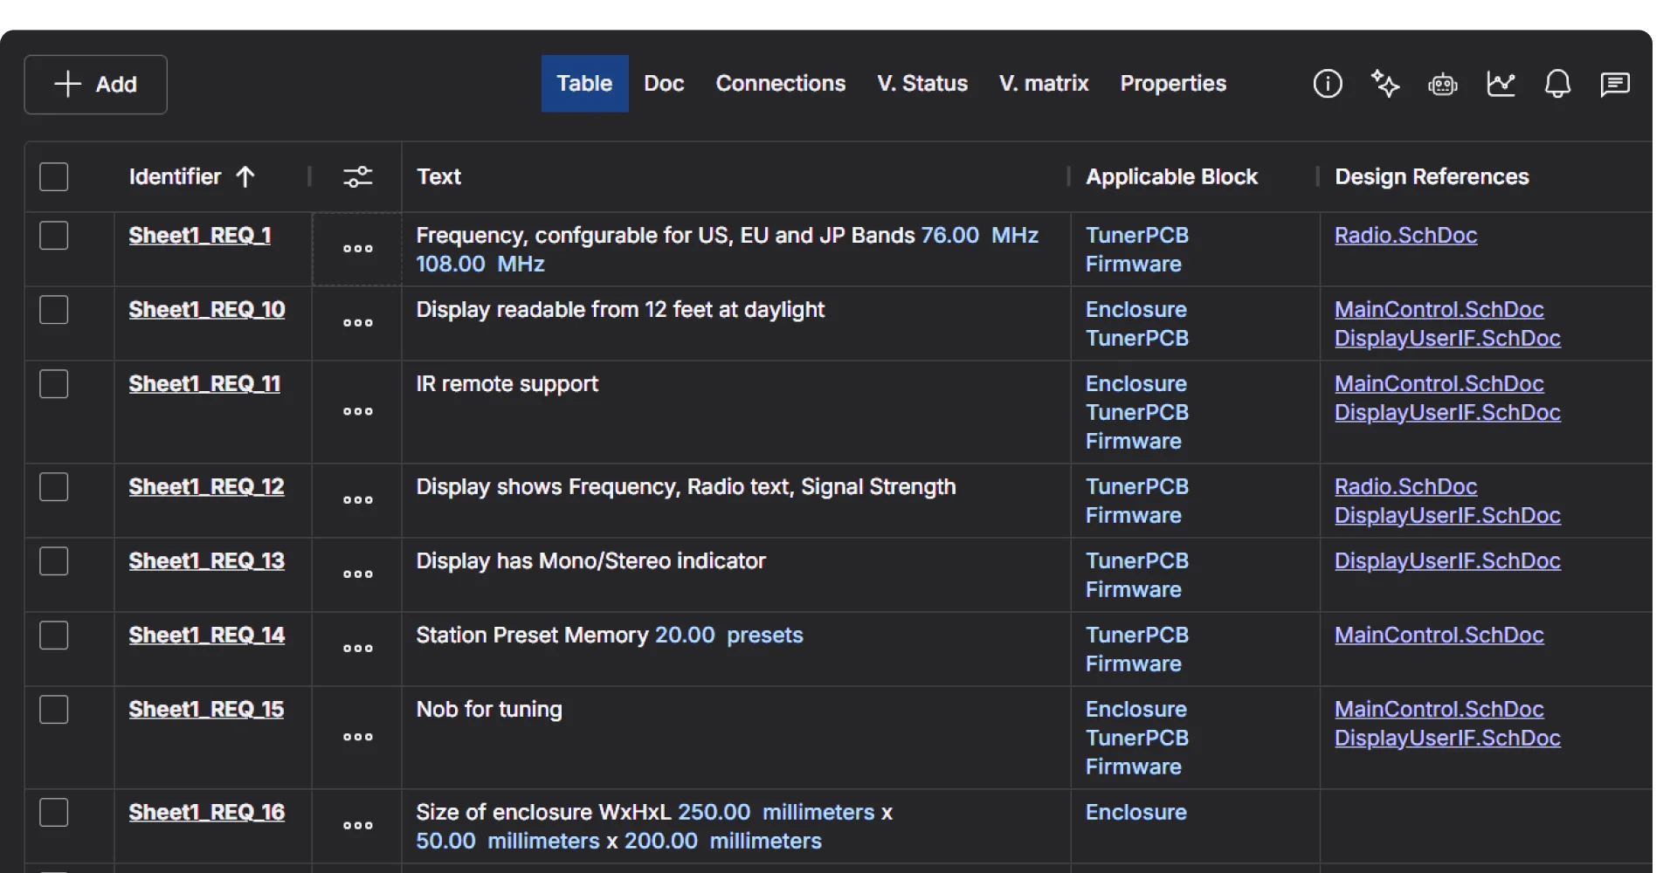Open the info icon in the toolbar
This screenshot has width=1677, height=873.
[x=1328, y=84]
